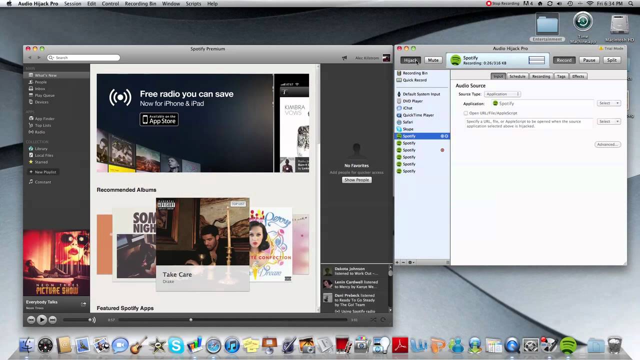Open the Scripts menu
The height and width of the screenshot is (360, 640).
tap(193, 3)
